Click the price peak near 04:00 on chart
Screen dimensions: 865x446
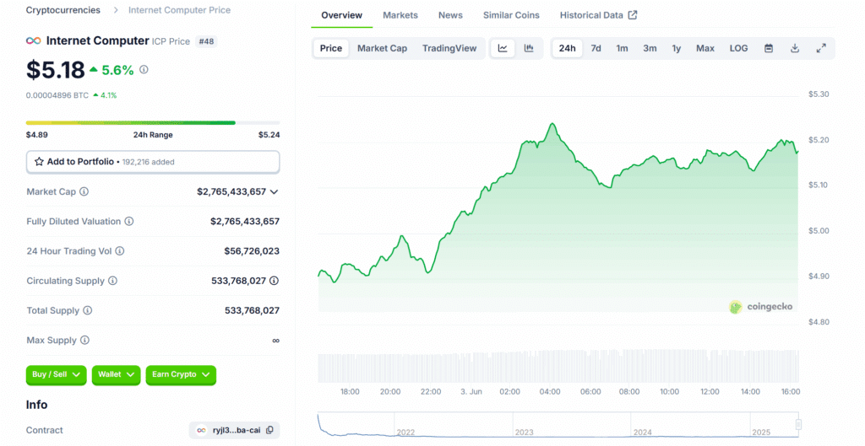tap(552, 124)
